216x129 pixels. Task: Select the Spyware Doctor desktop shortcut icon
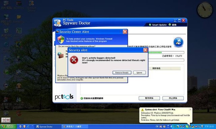pyautogui.click(x=31, y=6)
